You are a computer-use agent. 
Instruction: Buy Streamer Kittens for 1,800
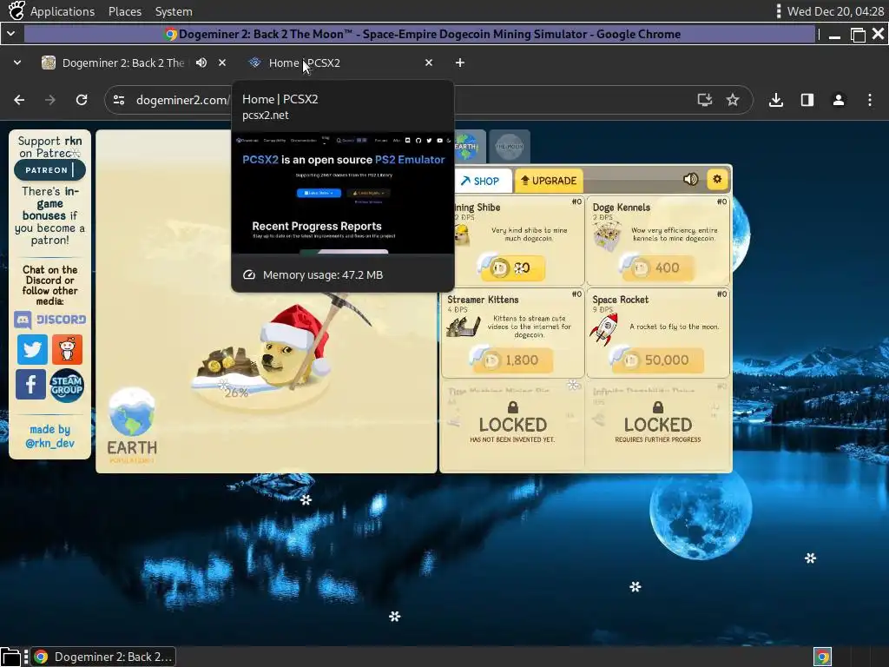click(x=512, y=360)
